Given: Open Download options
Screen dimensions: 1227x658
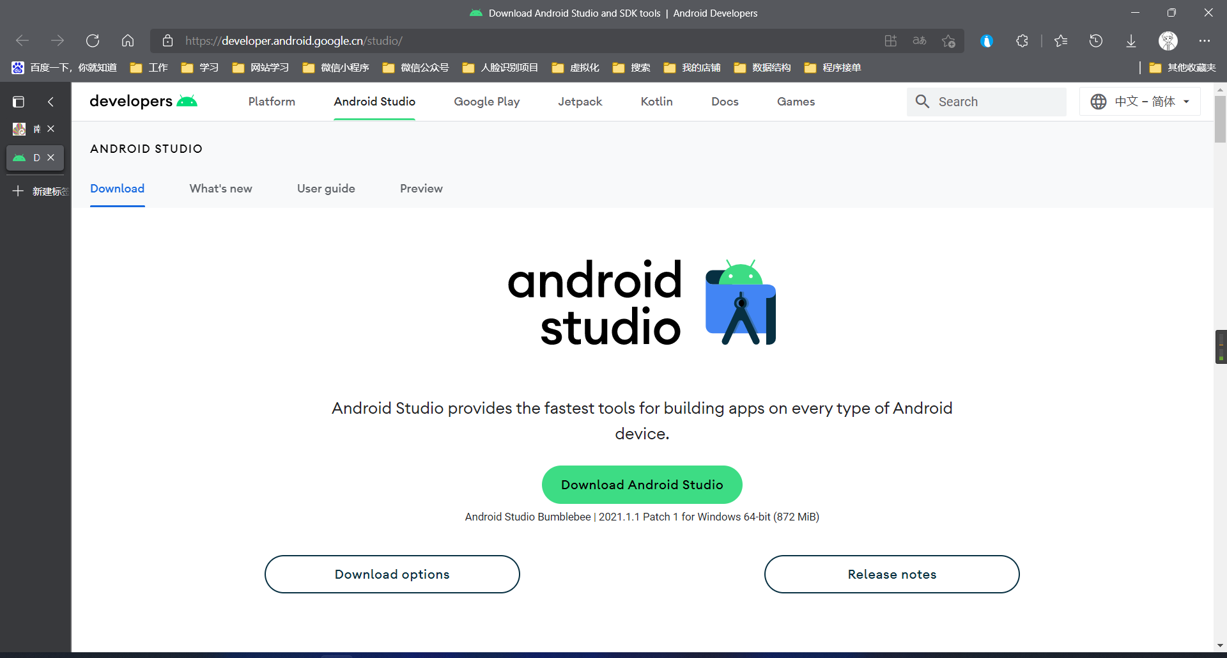Looking at the screenshot, I should tap(392, 574).
